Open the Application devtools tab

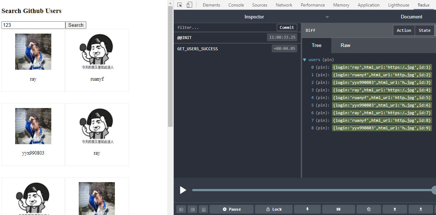(368, 5)
